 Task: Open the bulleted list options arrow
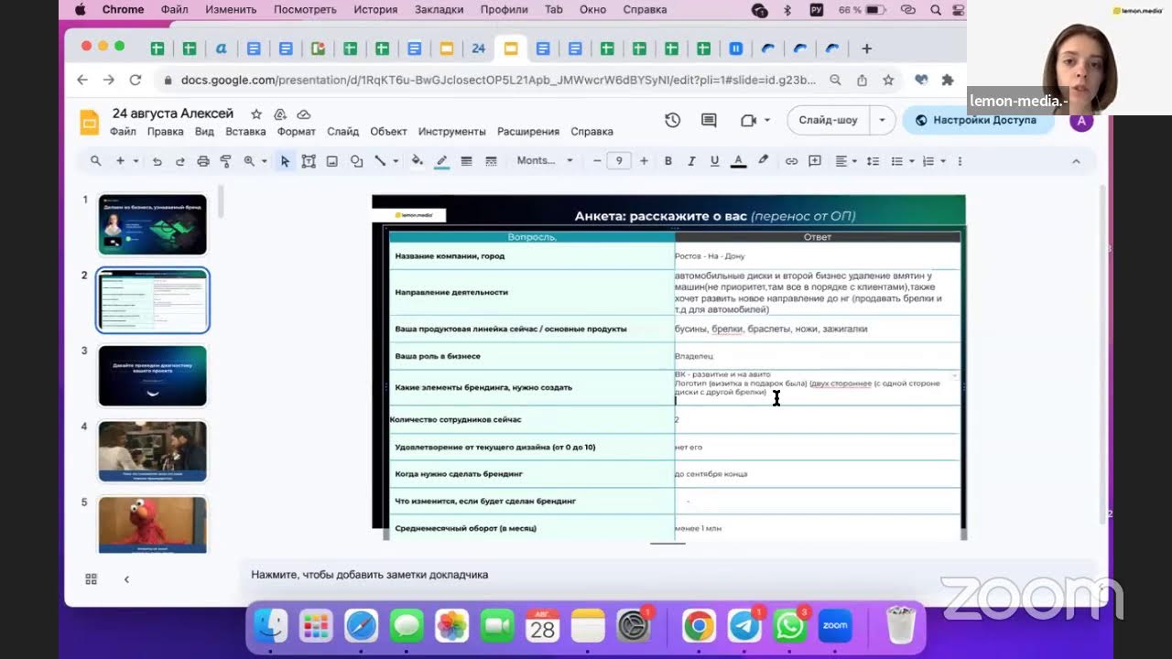(912, 161)
